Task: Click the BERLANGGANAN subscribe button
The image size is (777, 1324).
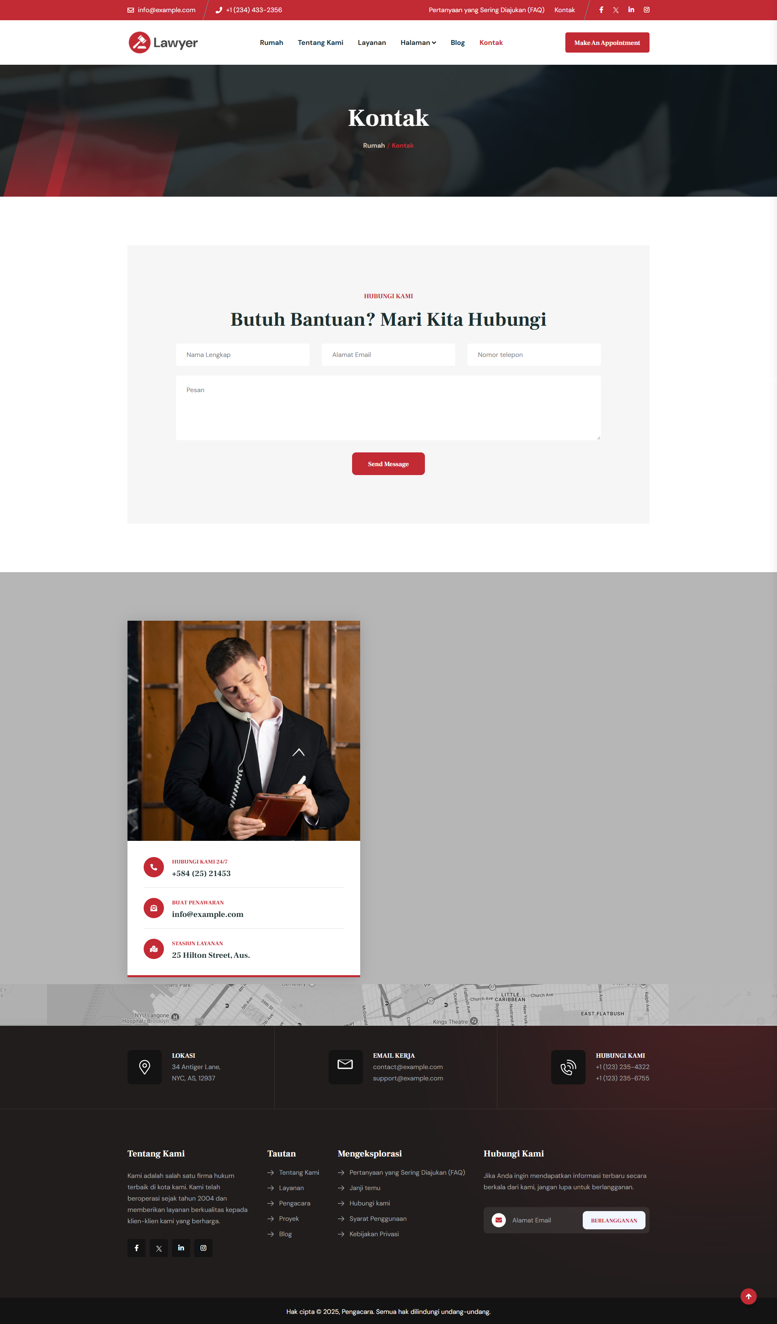Action: click(x=614, y=1220)
